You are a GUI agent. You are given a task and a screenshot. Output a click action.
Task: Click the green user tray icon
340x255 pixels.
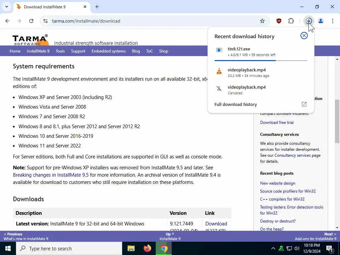pyautogui.click(x=281, y=248)
